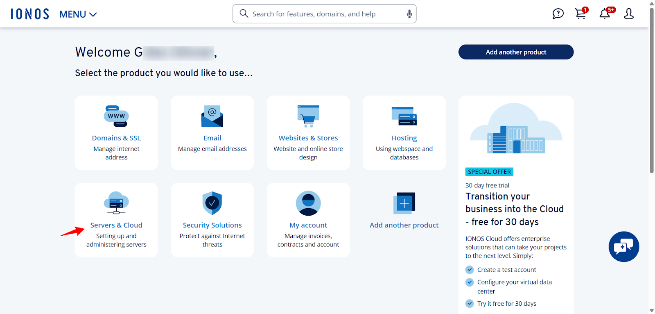This screenshot has height=314, width=655.
Task: Click the Domains & SSL www icon
Action: (x=116, y=116)
